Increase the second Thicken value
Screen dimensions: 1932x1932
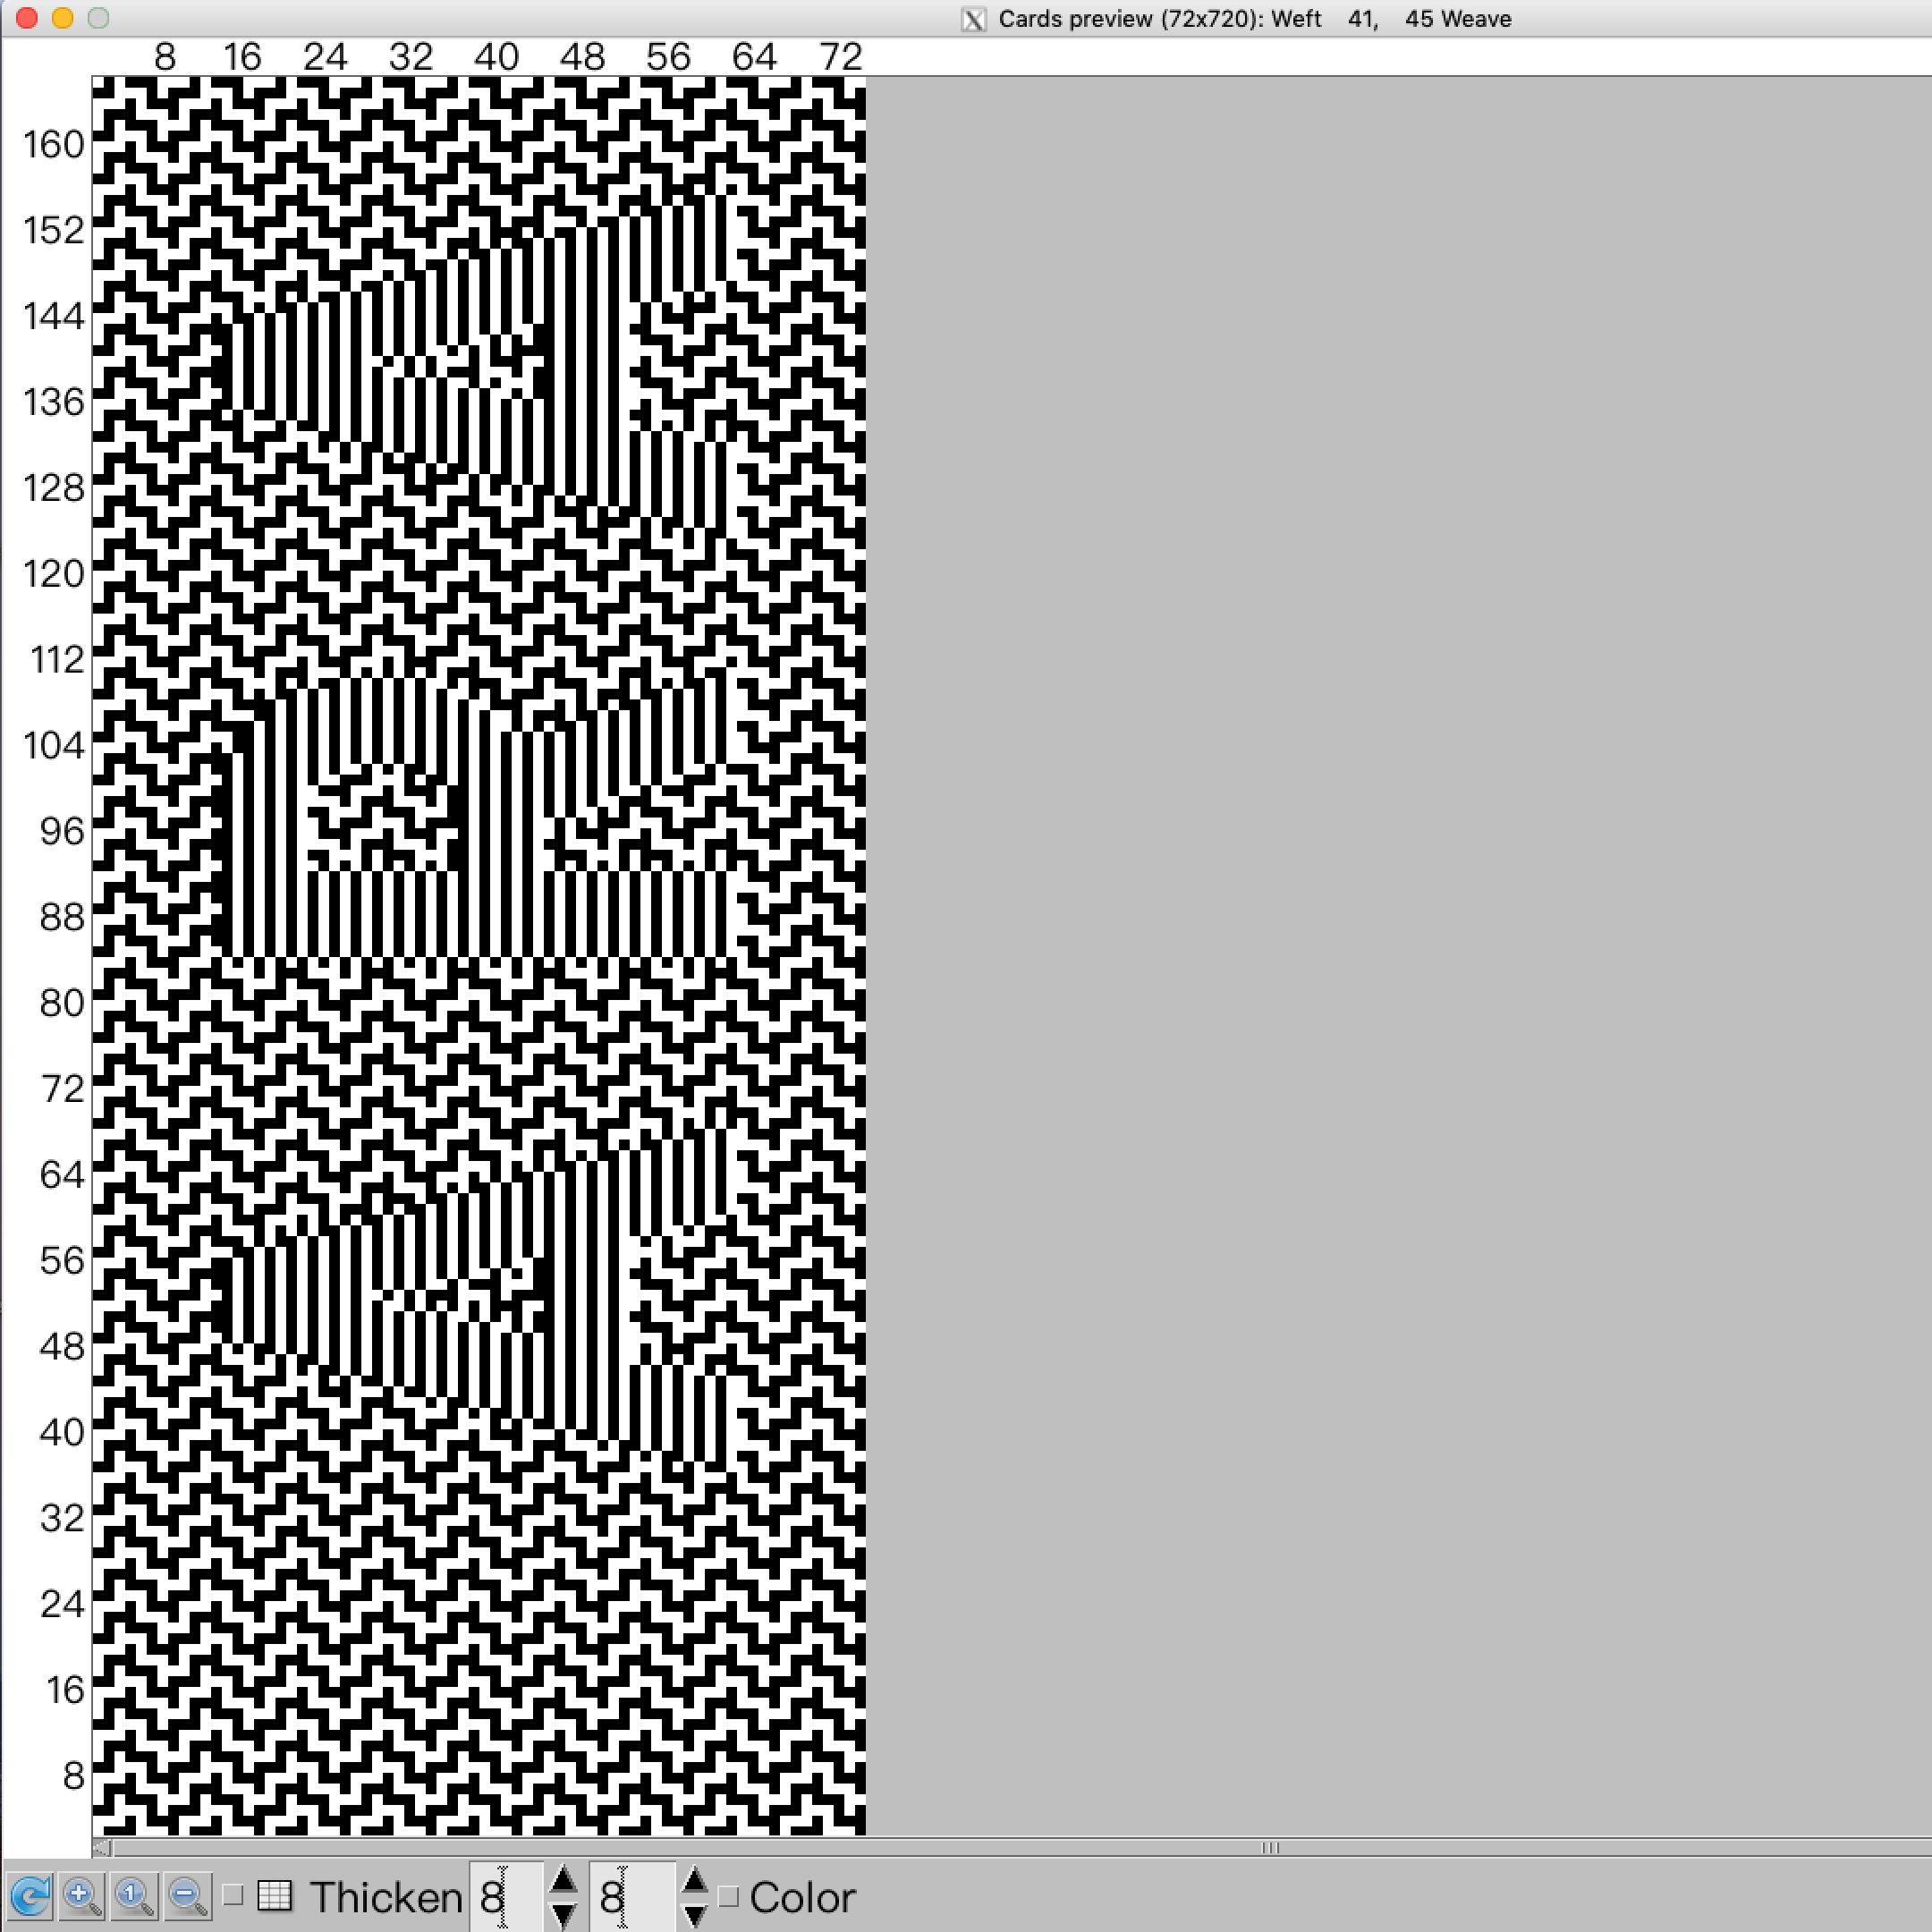[x=695, y=1879]
